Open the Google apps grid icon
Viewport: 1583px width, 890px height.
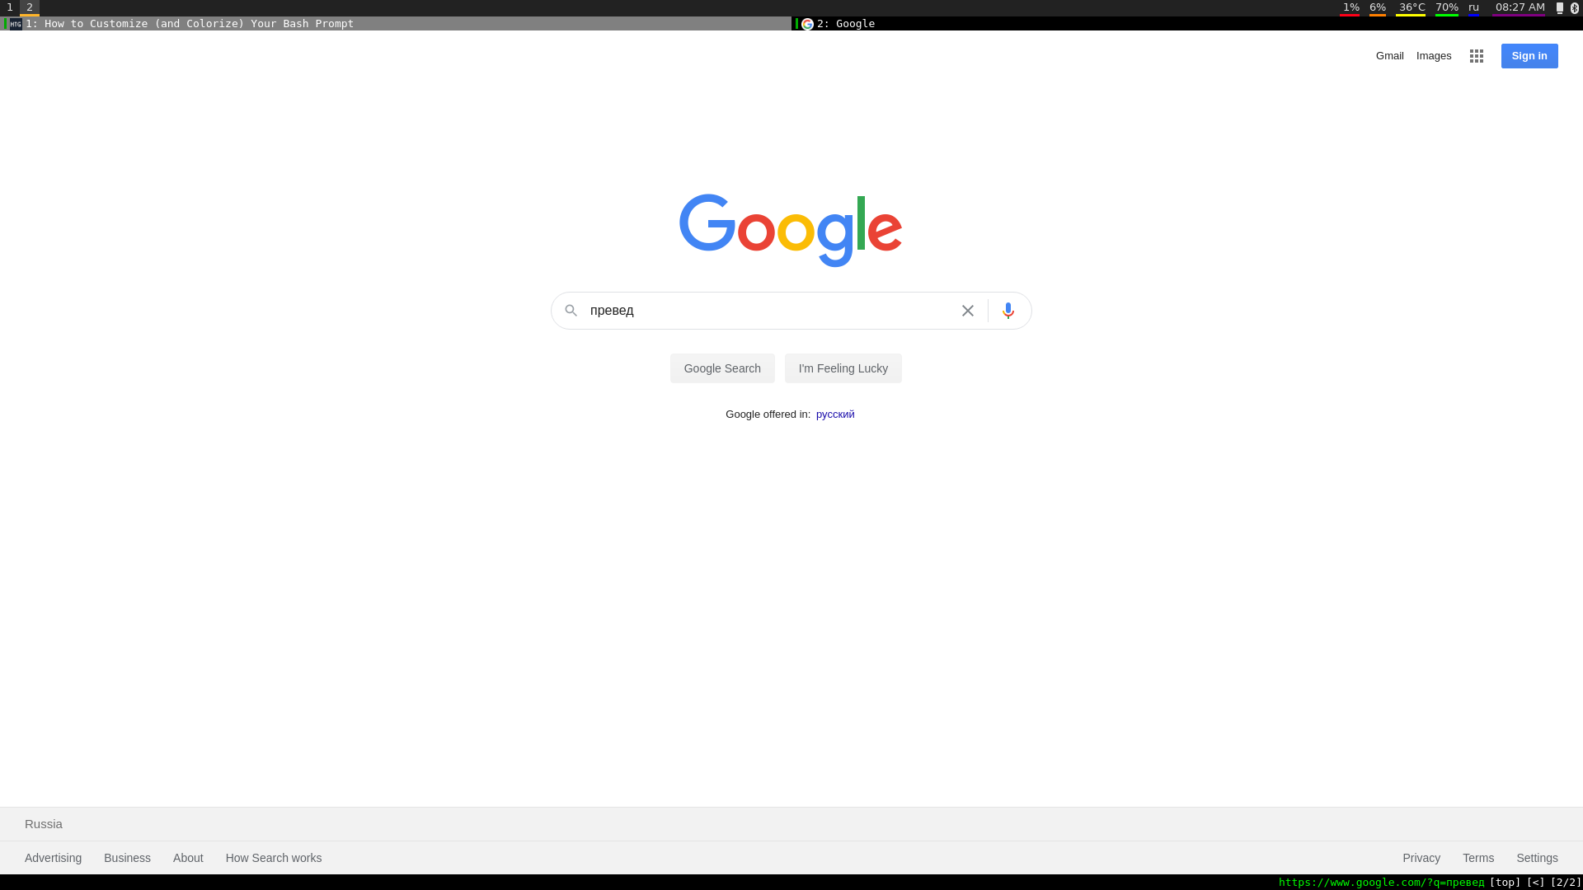(1477, 56)
